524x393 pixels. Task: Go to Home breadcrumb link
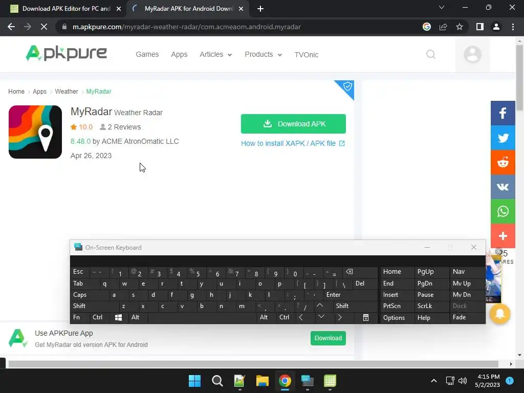(x=16, y=92)
